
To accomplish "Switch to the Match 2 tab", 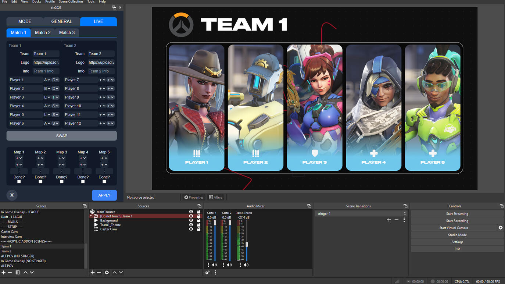I will [x=43, y=33].
